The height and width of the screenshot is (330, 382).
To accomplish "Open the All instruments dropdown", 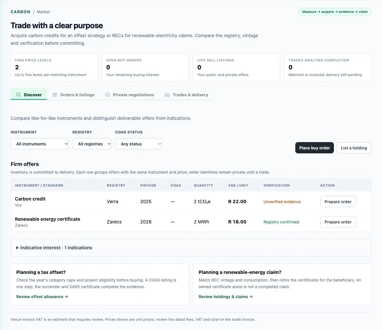I will click(x=39, y=144).
